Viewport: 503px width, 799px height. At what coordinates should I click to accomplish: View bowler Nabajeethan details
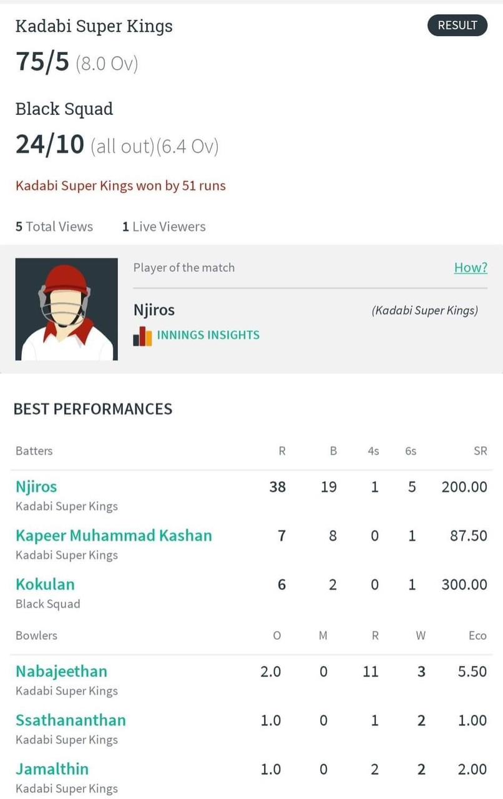click(x=61, y=671)
